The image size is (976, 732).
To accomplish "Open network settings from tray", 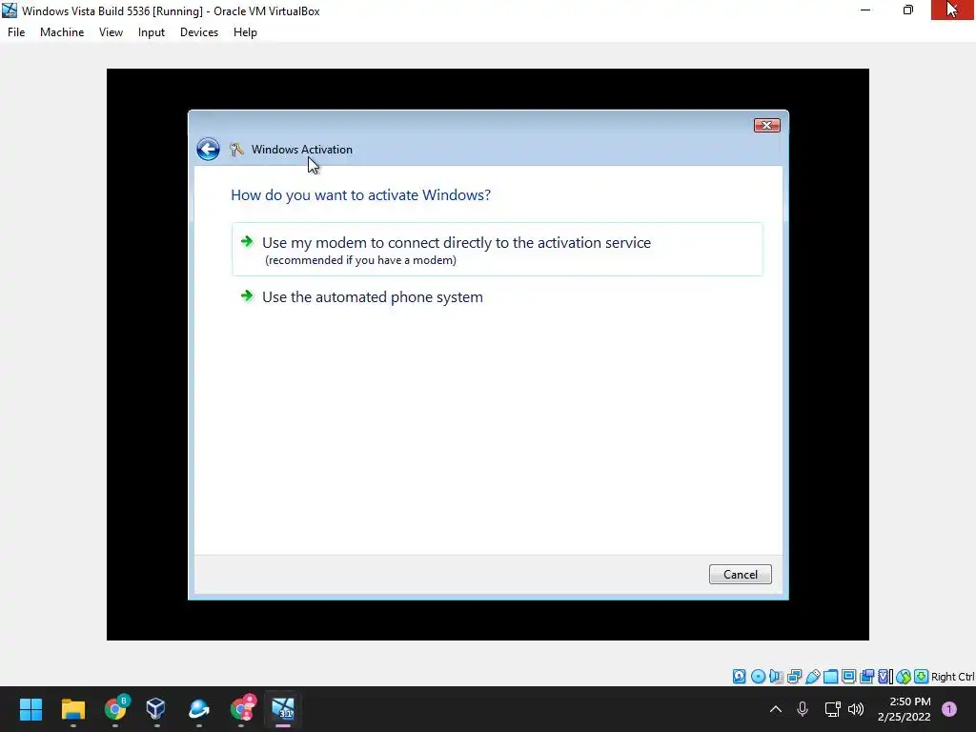I will pos(832,709).
